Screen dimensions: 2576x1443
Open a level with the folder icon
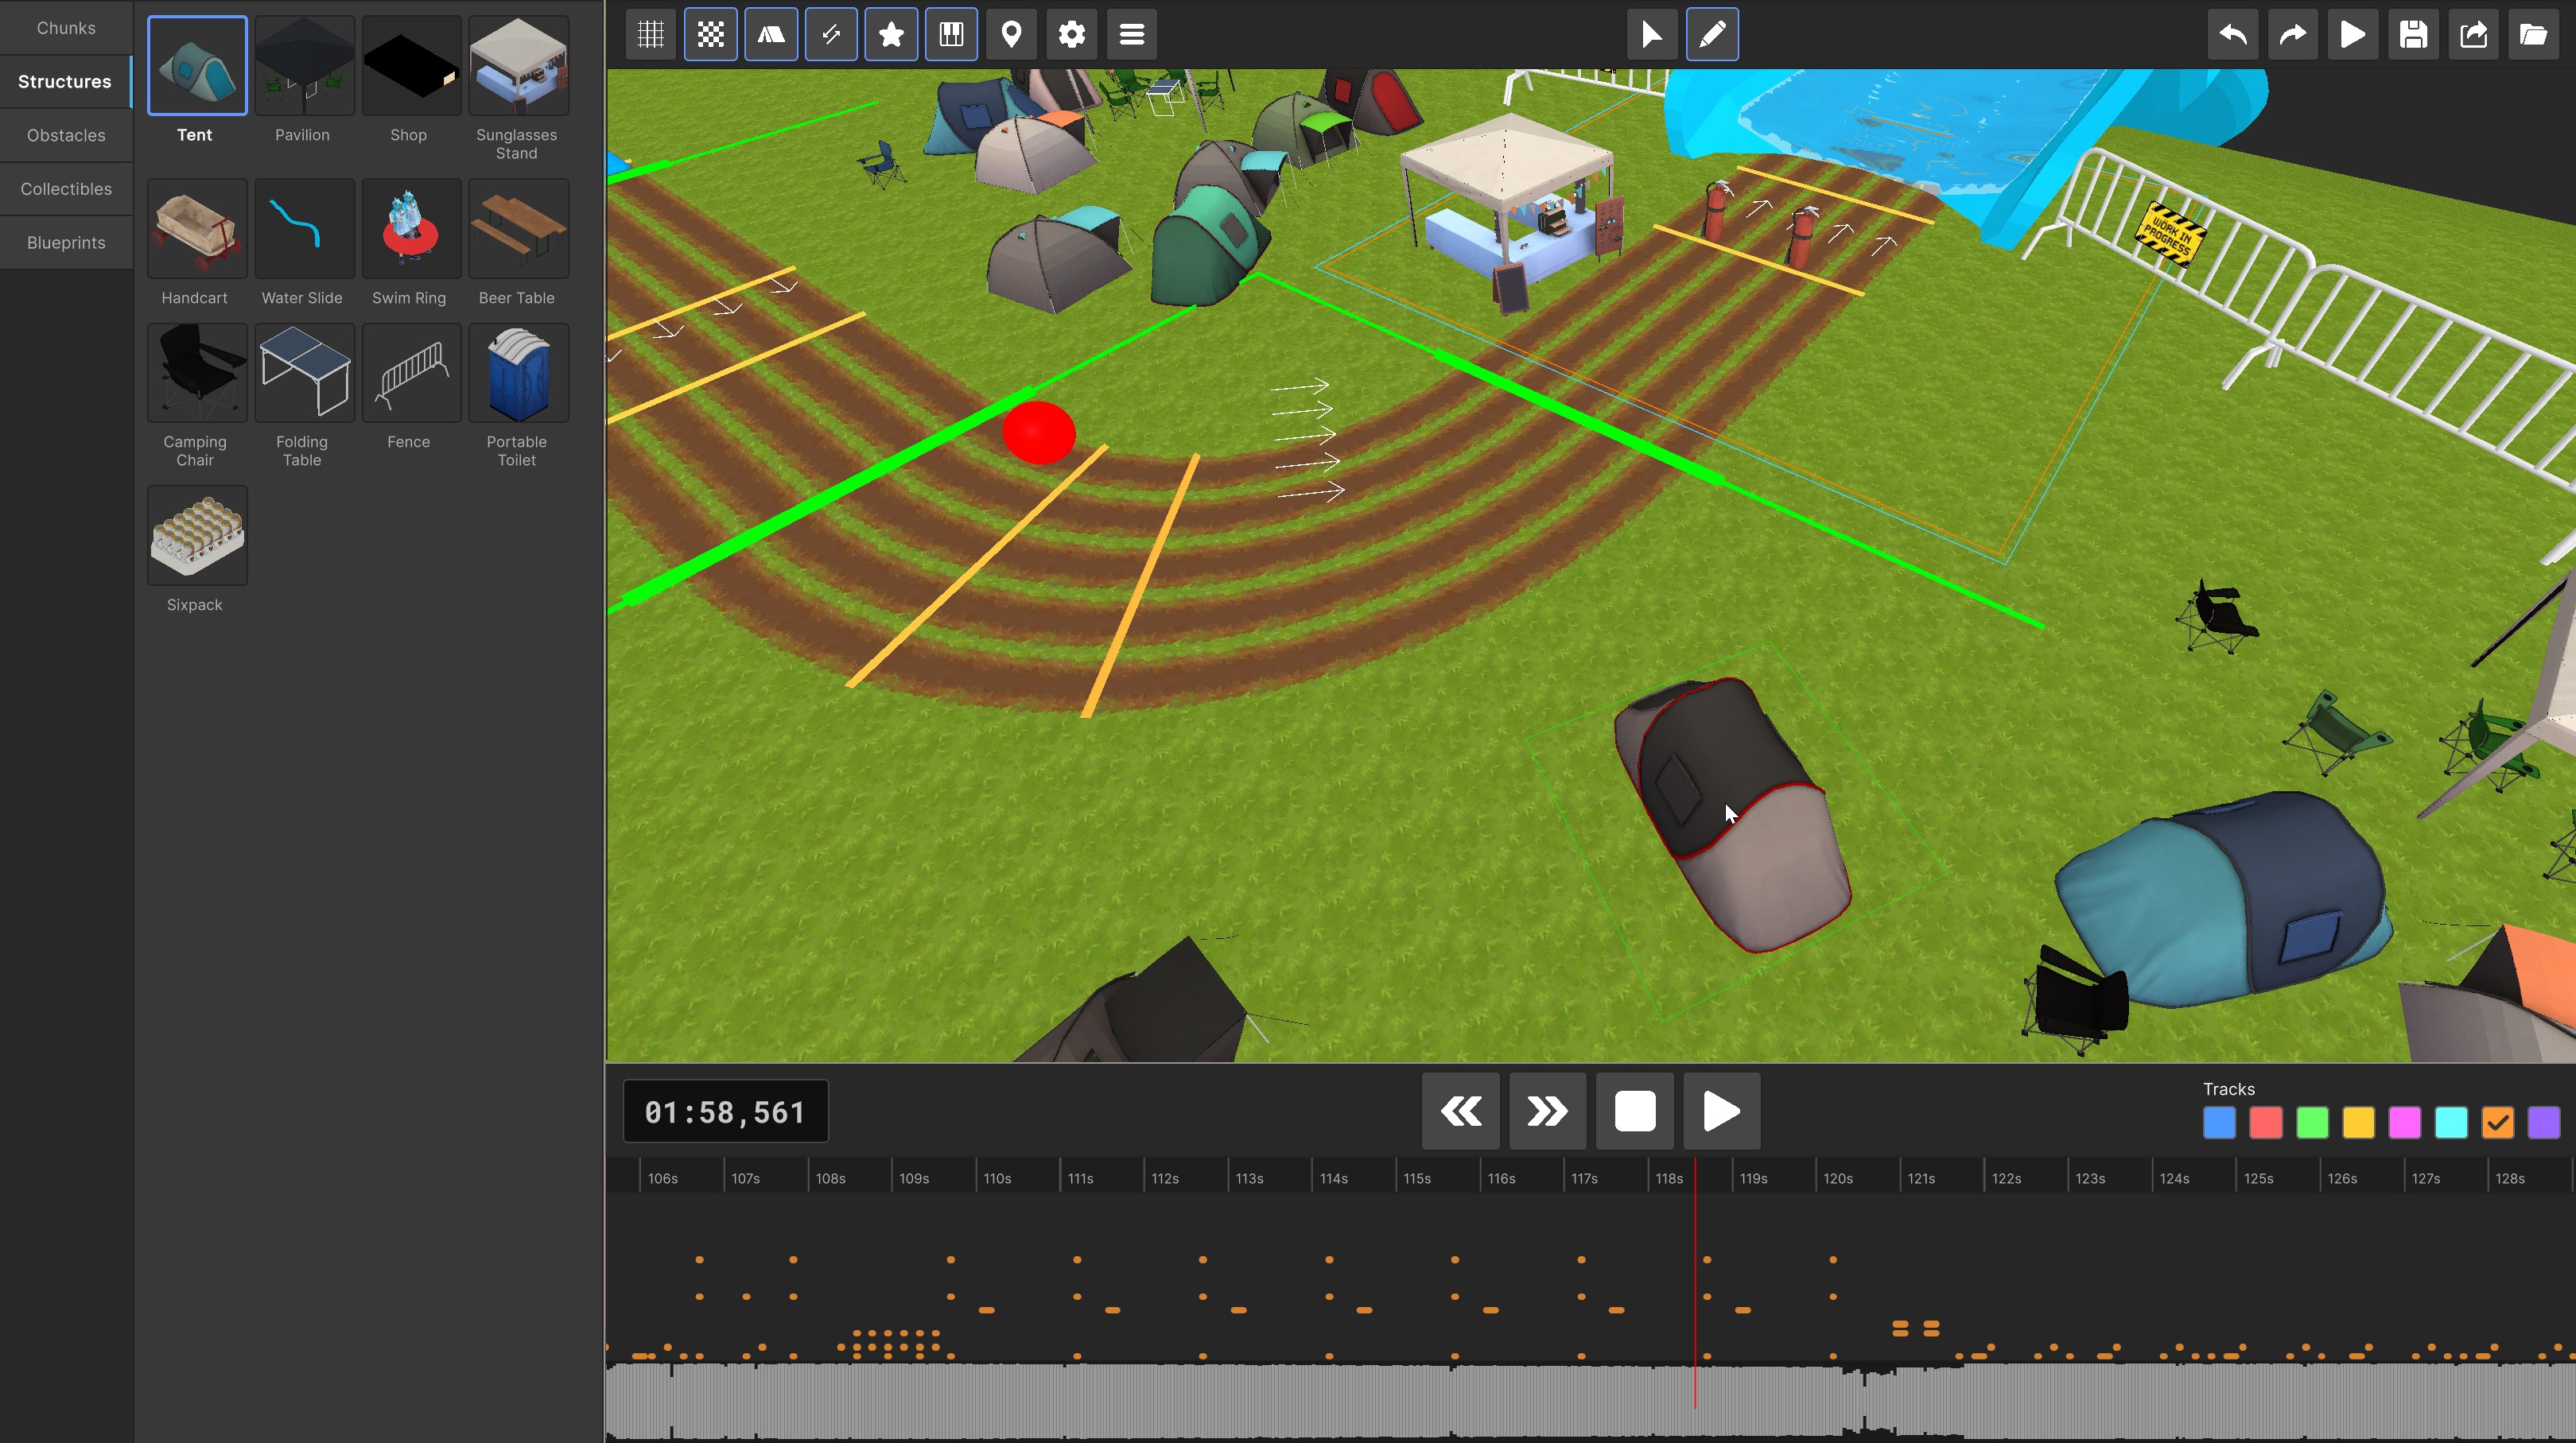[x=2533, y=35]
